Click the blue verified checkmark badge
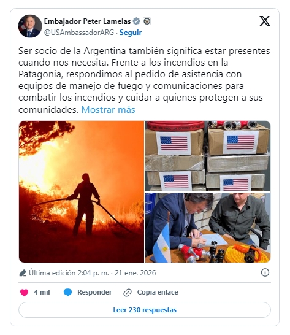 (136, 21)
